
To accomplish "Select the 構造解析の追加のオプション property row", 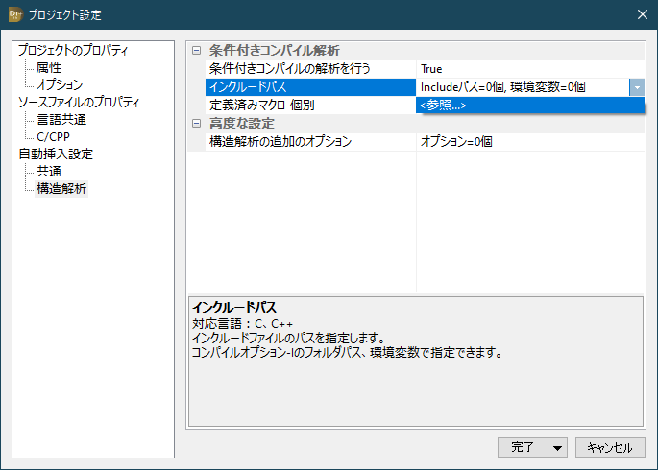I will coord(280,141).
